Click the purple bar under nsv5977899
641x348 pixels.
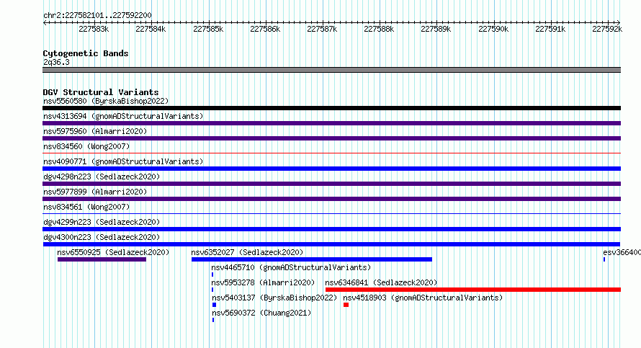pyautogui.click(x=331, y=199)
